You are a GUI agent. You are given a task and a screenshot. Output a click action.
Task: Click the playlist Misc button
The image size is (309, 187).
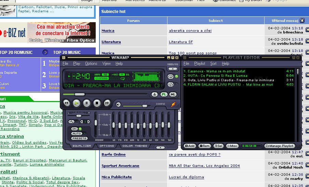pyautogui.click(x=232, y=146)
